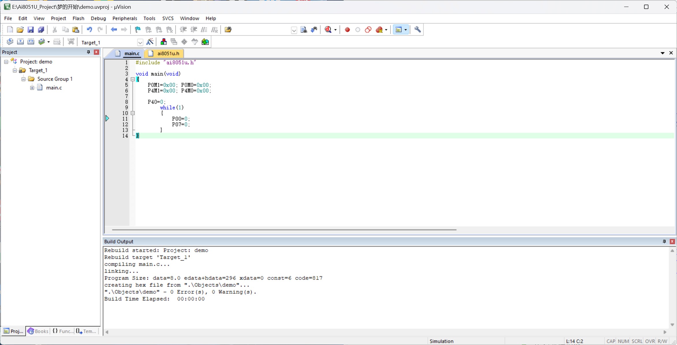Paste from clipboard using the Paste icon
Screen dimensions: 677x345
tap(76, 29)
